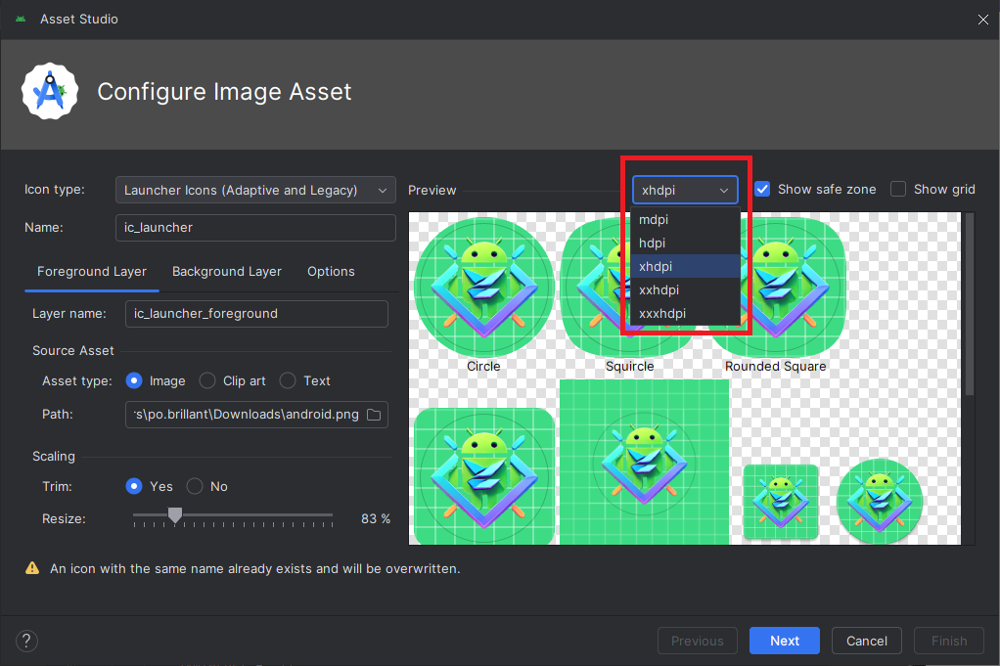Click the bottom-row rounded square preview
Image resolution: width=1000 pixels, height=666 pixels.
(484, 476)
